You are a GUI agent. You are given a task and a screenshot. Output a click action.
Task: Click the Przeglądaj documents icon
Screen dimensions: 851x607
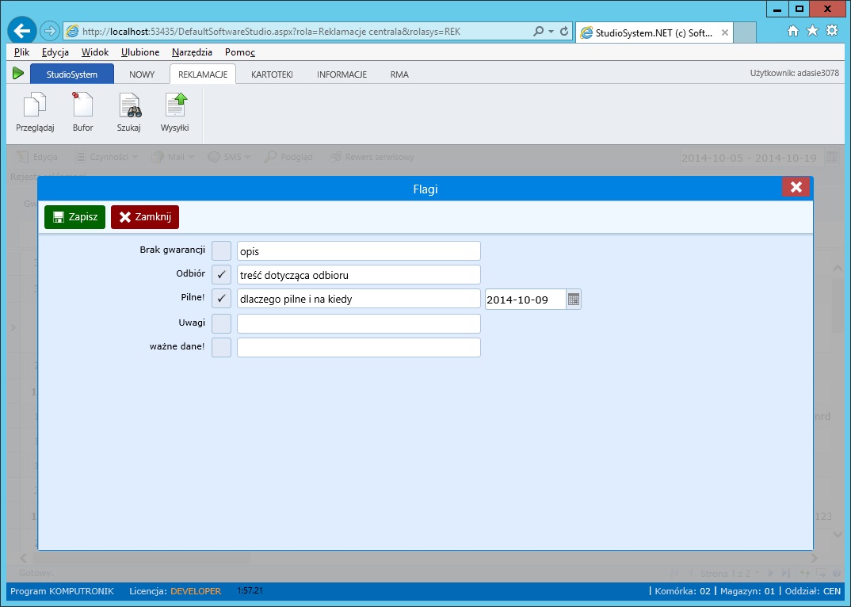coord(35,105)
